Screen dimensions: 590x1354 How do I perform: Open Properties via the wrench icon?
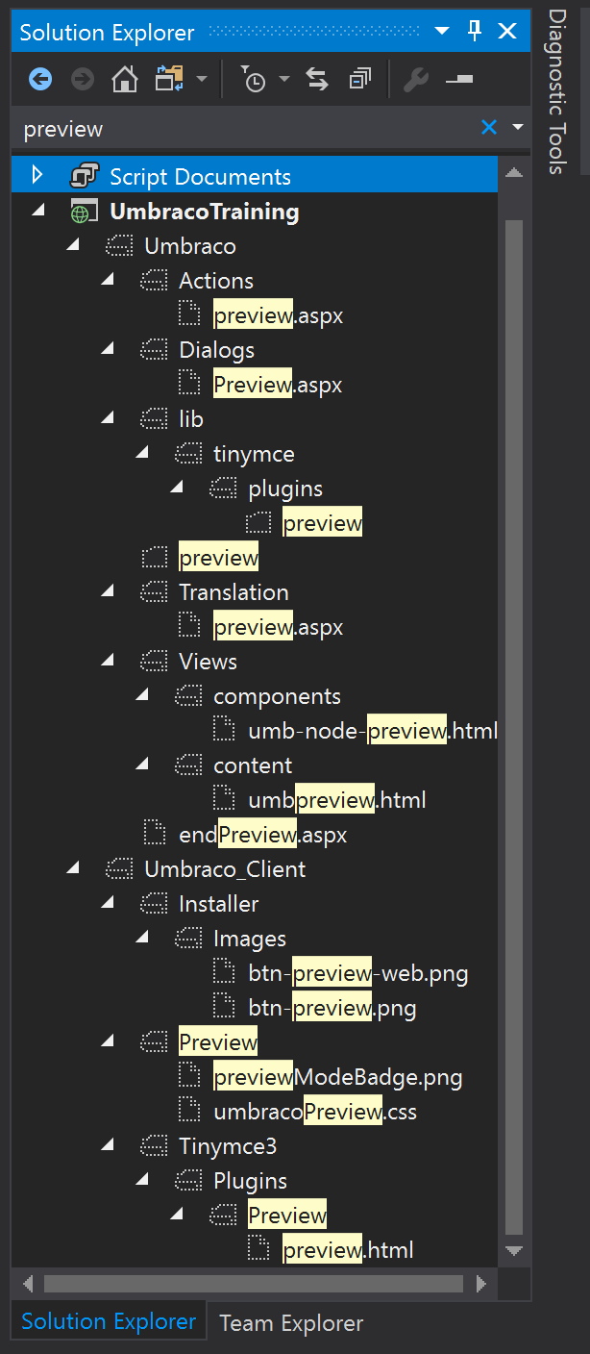click(415, 79)
